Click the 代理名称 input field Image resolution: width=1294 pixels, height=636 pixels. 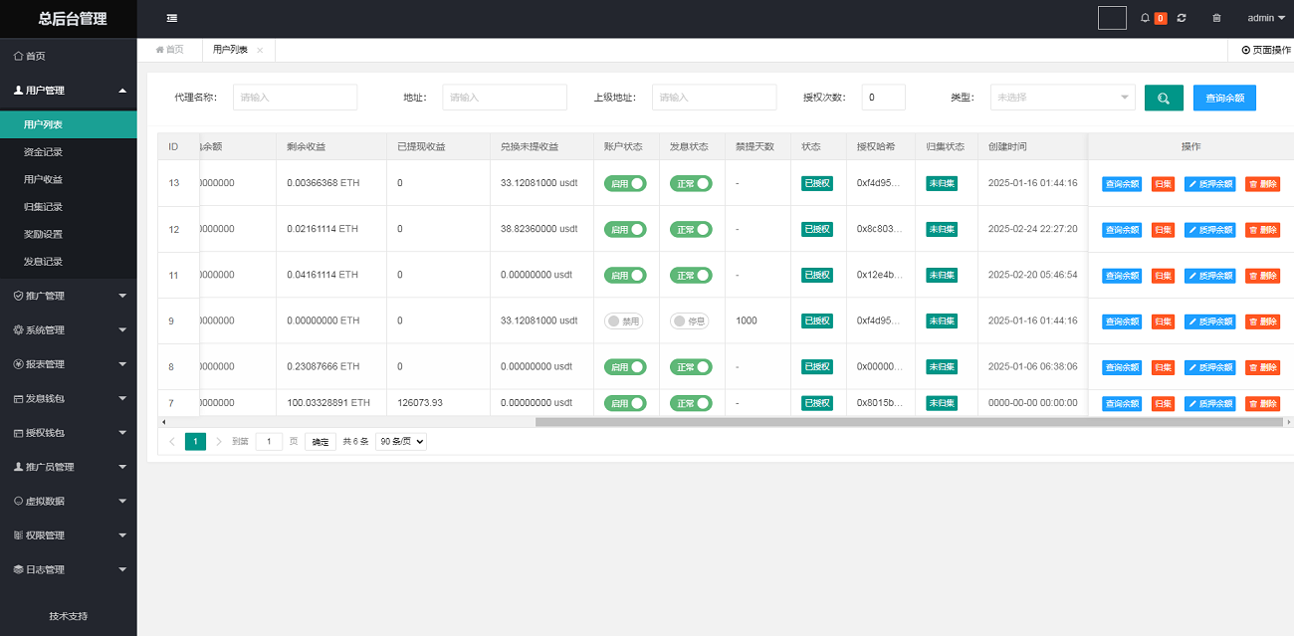point(295,98)
